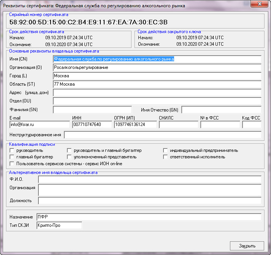Click the № в ФСС field
271x255 pixels.
click(x=220, y=124)
